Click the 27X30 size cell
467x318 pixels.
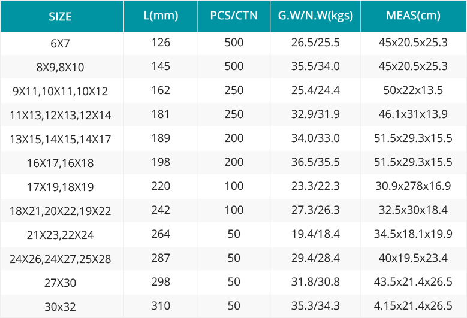click(x=60, y=283)
